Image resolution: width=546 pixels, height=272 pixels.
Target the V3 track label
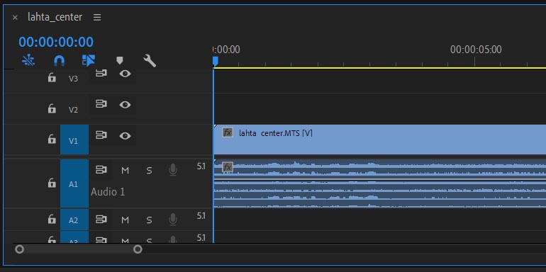(73, 79)
